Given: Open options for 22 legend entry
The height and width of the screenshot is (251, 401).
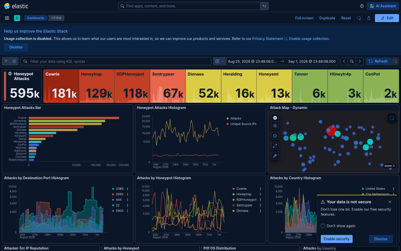Looking at the screenshot, I should click(x=128, y=205).
